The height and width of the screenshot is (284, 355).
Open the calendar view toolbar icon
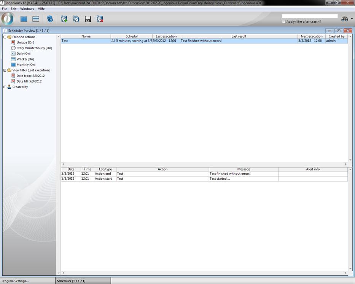click(36, 19)
